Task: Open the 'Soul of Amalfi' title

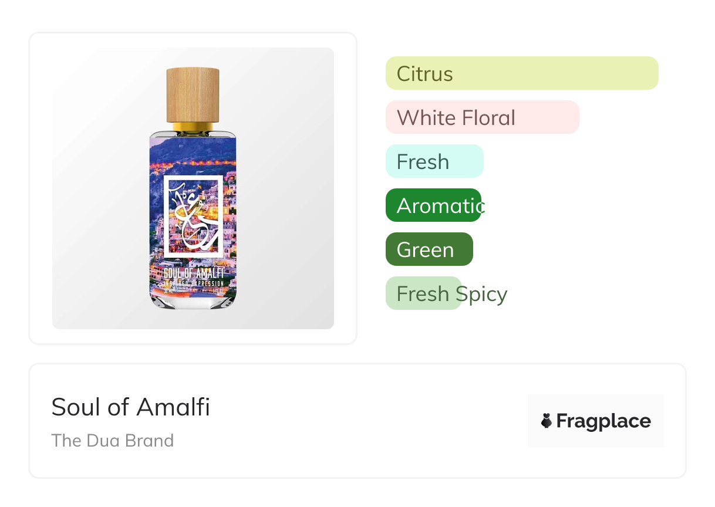Action: point(130,407)
